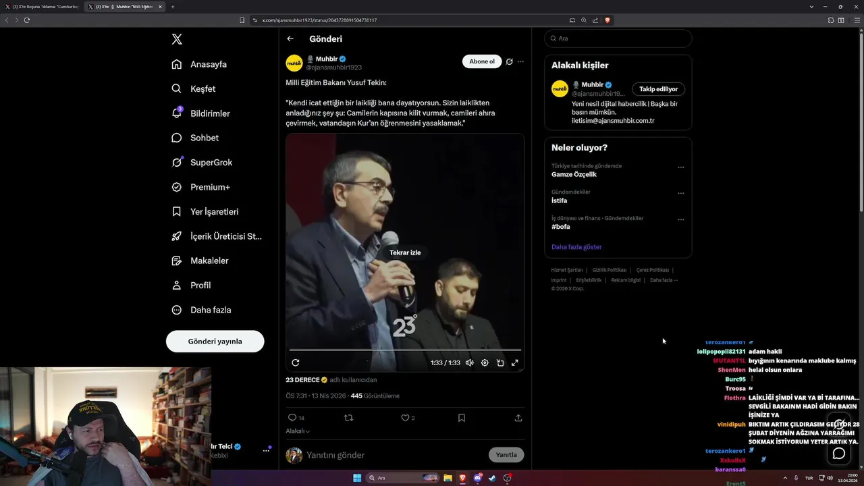This screenshot has height=486, width=864.
Task: Open SuperGrok from sidebar
Action: (x=202, y=162)
